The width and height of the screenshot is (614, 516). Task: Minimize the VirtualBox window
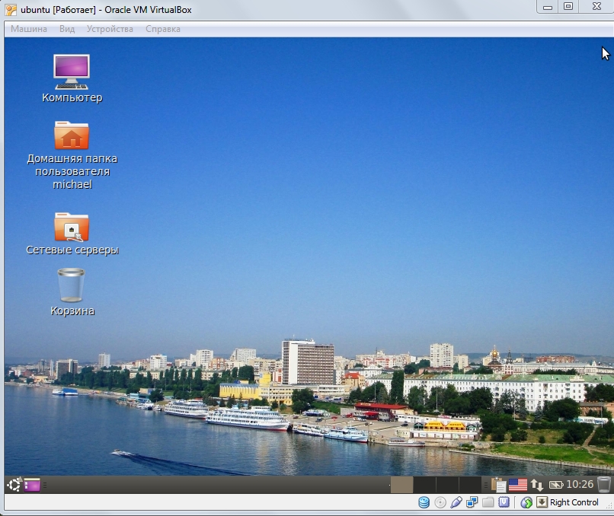pyautogui.click(x=548, y=7)
